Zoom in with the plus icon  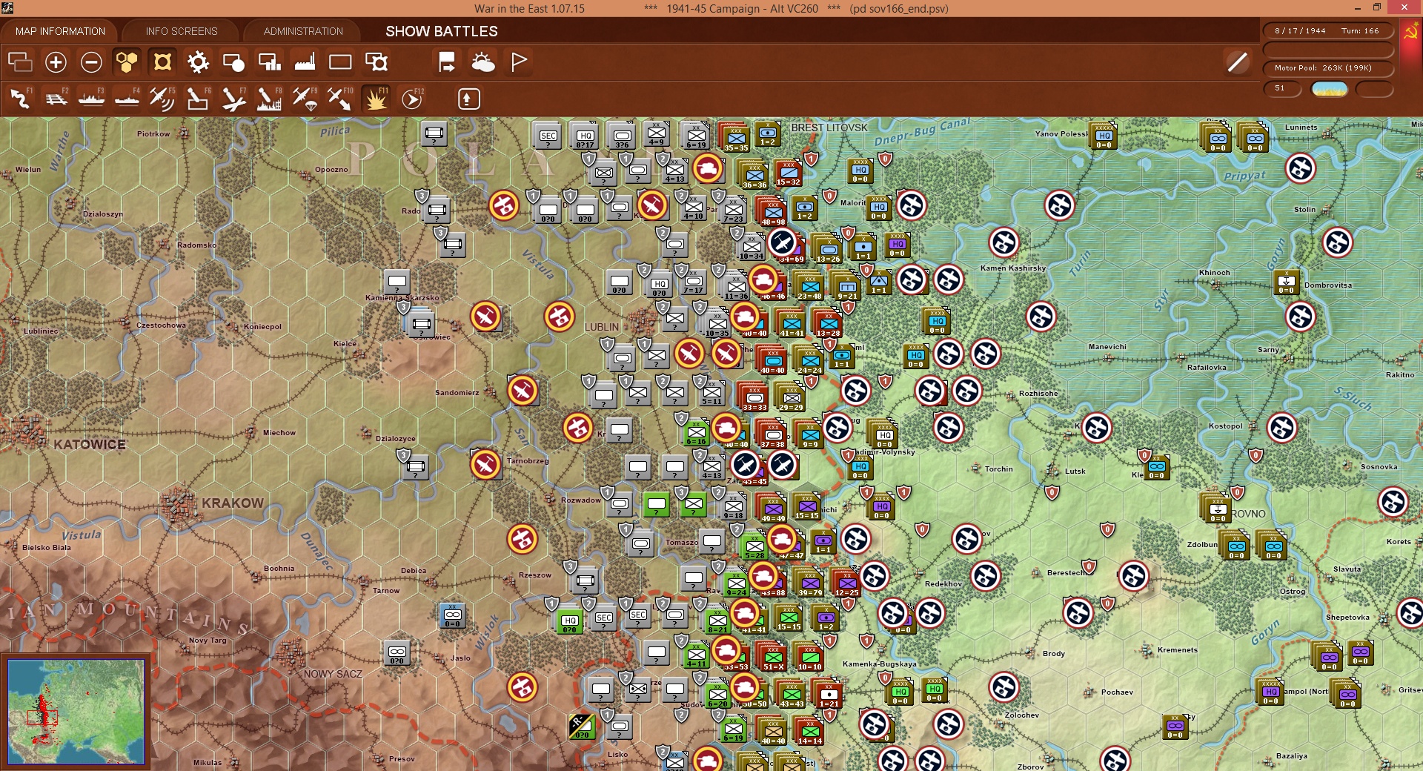click(56, 62)
